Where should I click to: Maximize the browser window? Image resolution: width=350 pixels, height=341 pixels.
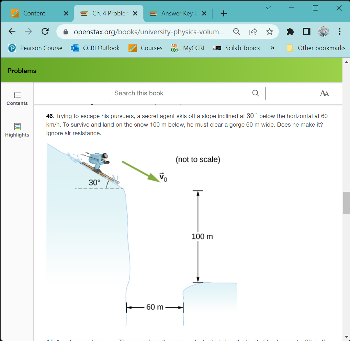[315, 8]
